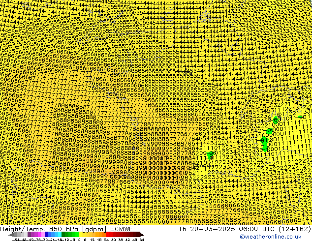Pick the cyan band on the temperature legend
This screenshot has width=312, height=241.
coord(60,235)
